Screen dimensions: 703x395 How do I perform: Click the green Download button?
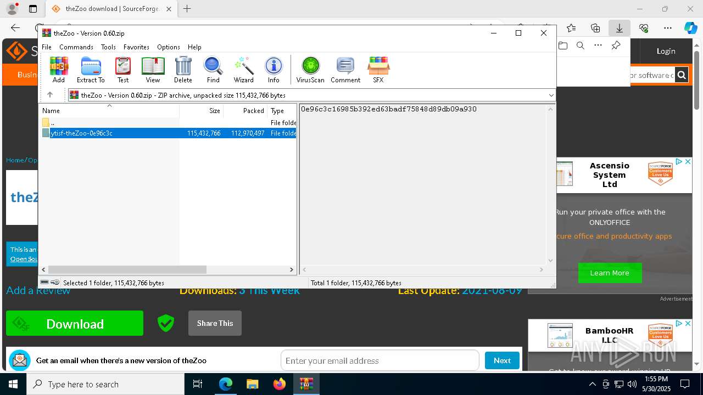[x=75, y=323]
